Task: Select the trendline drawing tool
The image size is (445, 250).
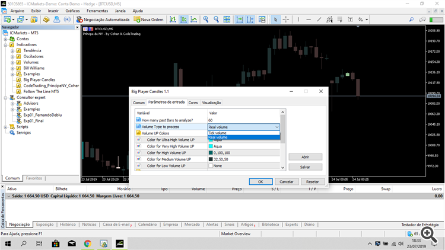Action: pos(319,20)
